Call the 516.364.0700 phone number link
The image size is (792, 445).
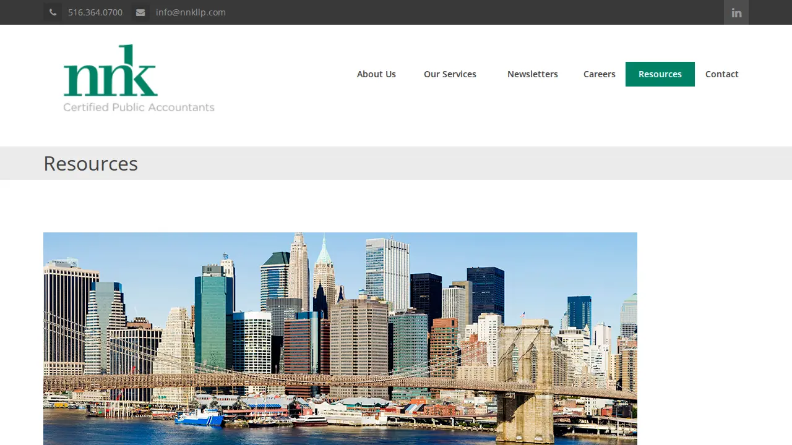95,12
